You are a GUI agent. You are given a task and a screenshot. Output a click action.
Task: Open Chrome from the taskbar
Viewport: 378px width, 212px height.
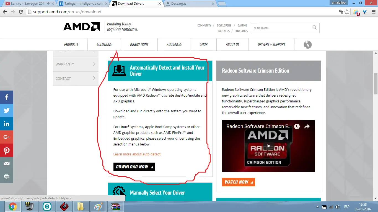coord(12,206)
